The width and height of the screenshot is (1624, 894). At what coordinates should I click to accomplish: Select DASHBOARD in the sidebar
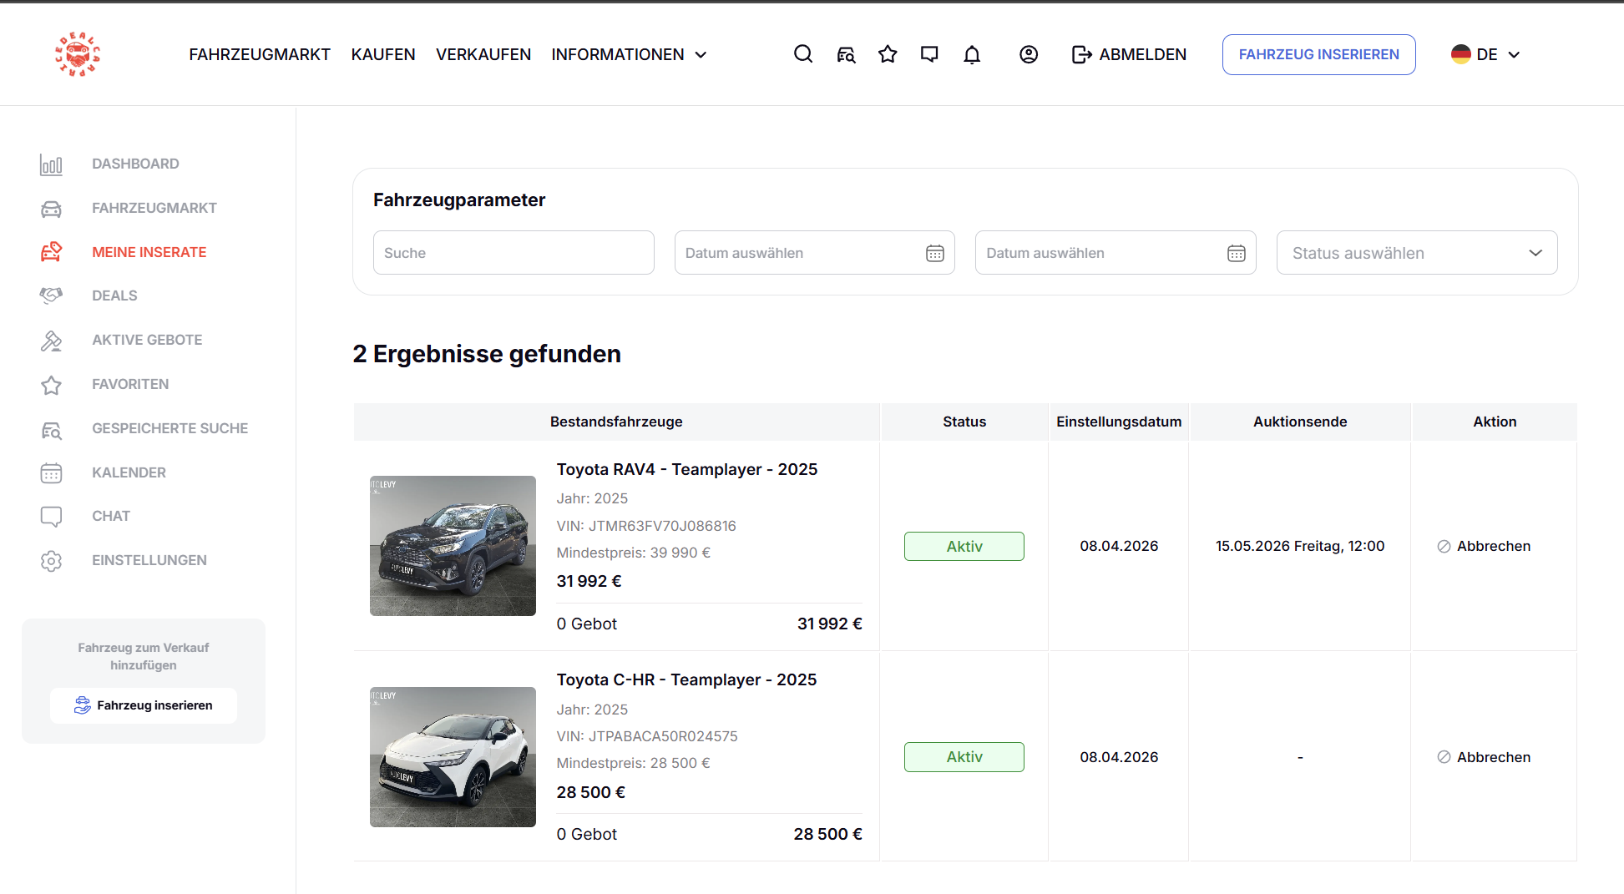coord(135,164)
